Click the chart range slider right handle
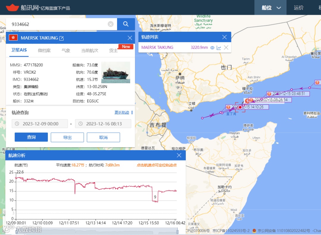The image size is (321, 235). tap(177, 231)
